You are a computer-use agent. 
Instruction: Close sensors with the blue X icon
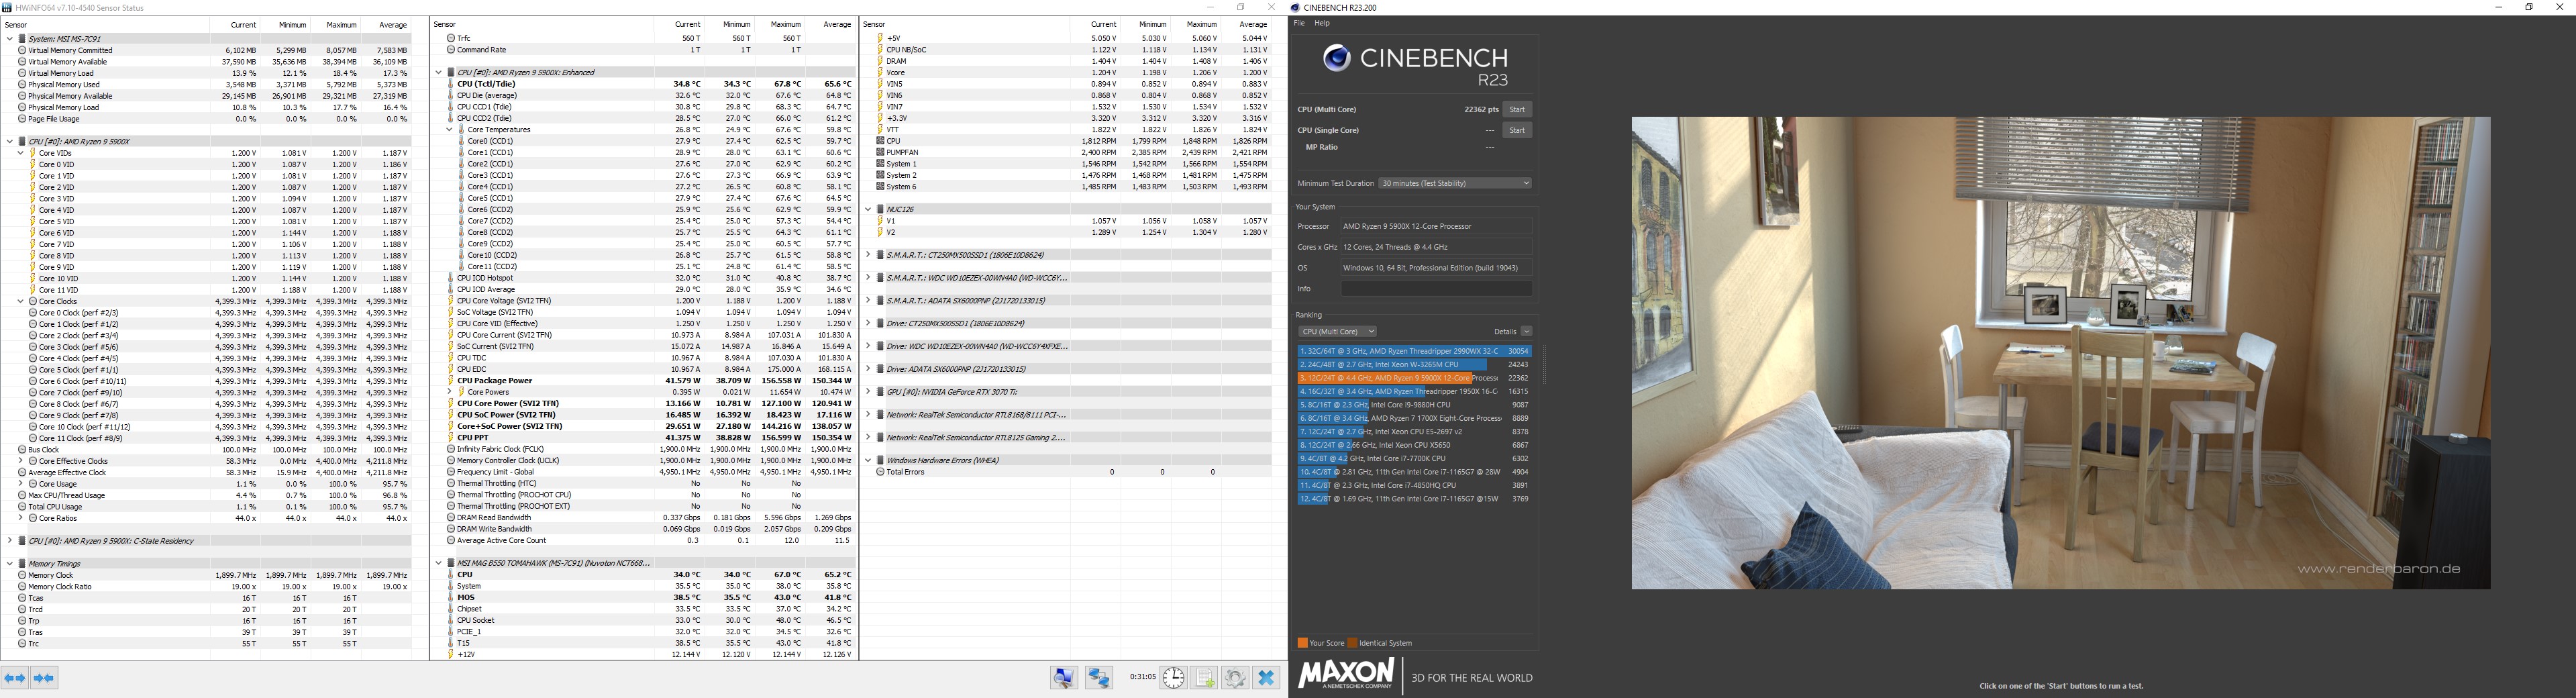click(1266, 678)
